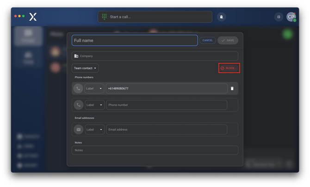Click the compact view icon beside avatar
This screenshot has width=310, height=187.
point(279,17)
